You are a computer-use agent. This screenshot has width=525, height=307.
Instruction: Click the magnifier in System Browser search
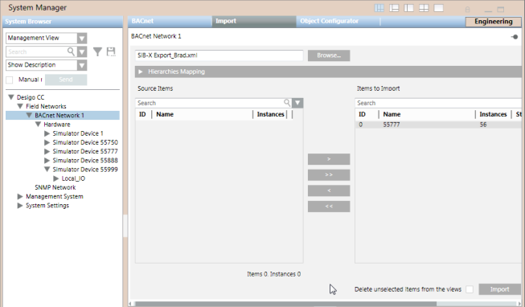[71, 51]
